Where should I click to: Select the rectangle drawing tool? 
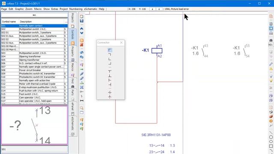click(x=271, y=146)
